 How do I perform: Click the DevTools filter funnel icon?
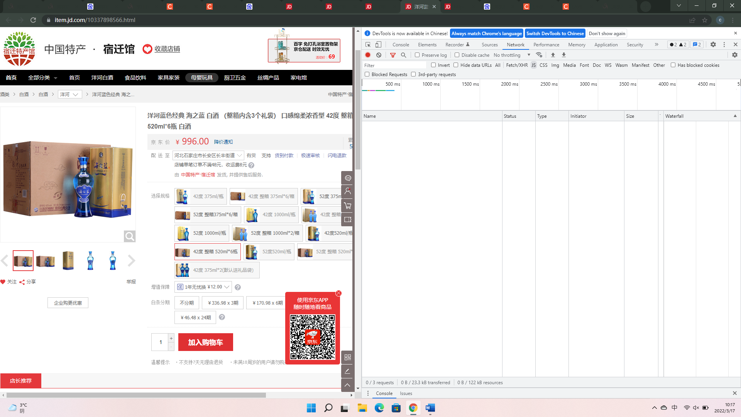(x=393, y=55)
